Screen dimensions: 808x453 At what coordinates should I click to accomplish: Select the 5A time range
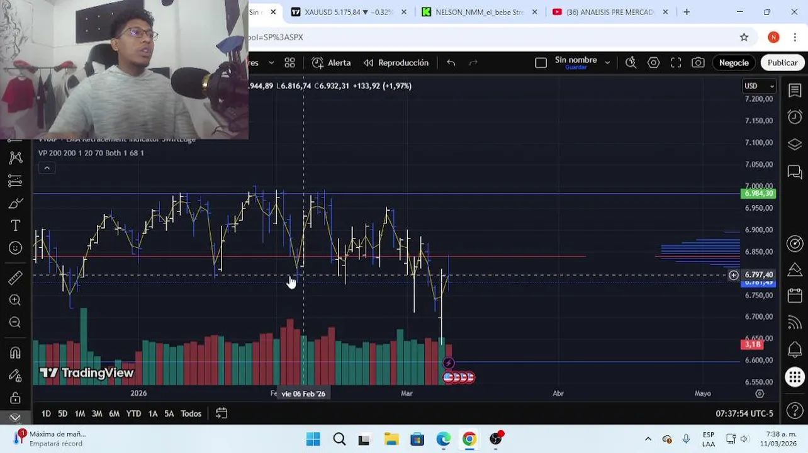pyautogui.click(x=169, y=413)
